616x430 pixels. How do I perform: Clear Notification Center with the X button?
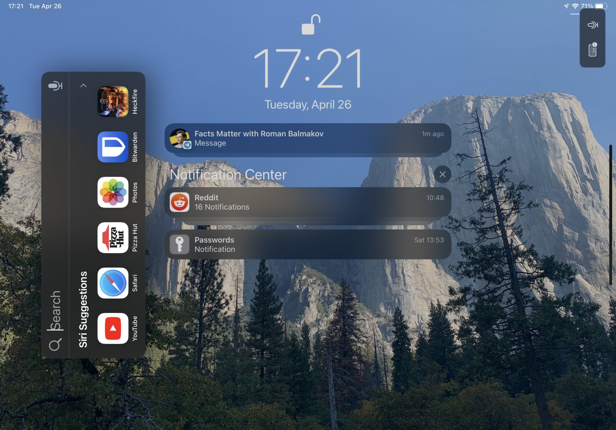442,174
